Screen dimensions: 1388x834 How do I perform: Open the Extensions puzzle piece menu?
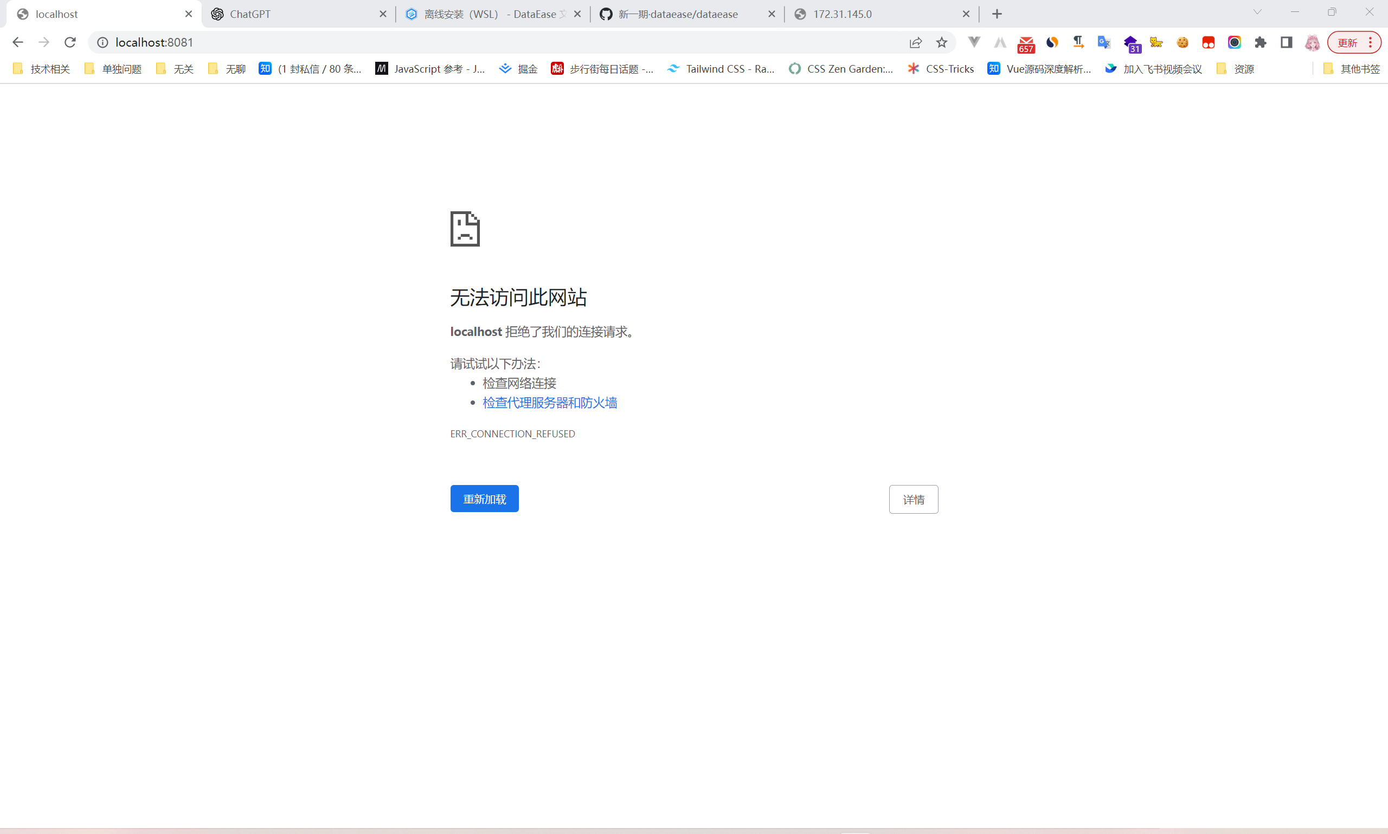point(1261,42)
